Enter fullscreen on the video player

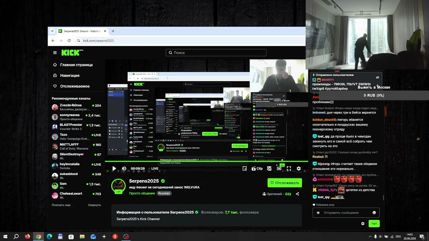pyautogui.click(x=289, y=169)
